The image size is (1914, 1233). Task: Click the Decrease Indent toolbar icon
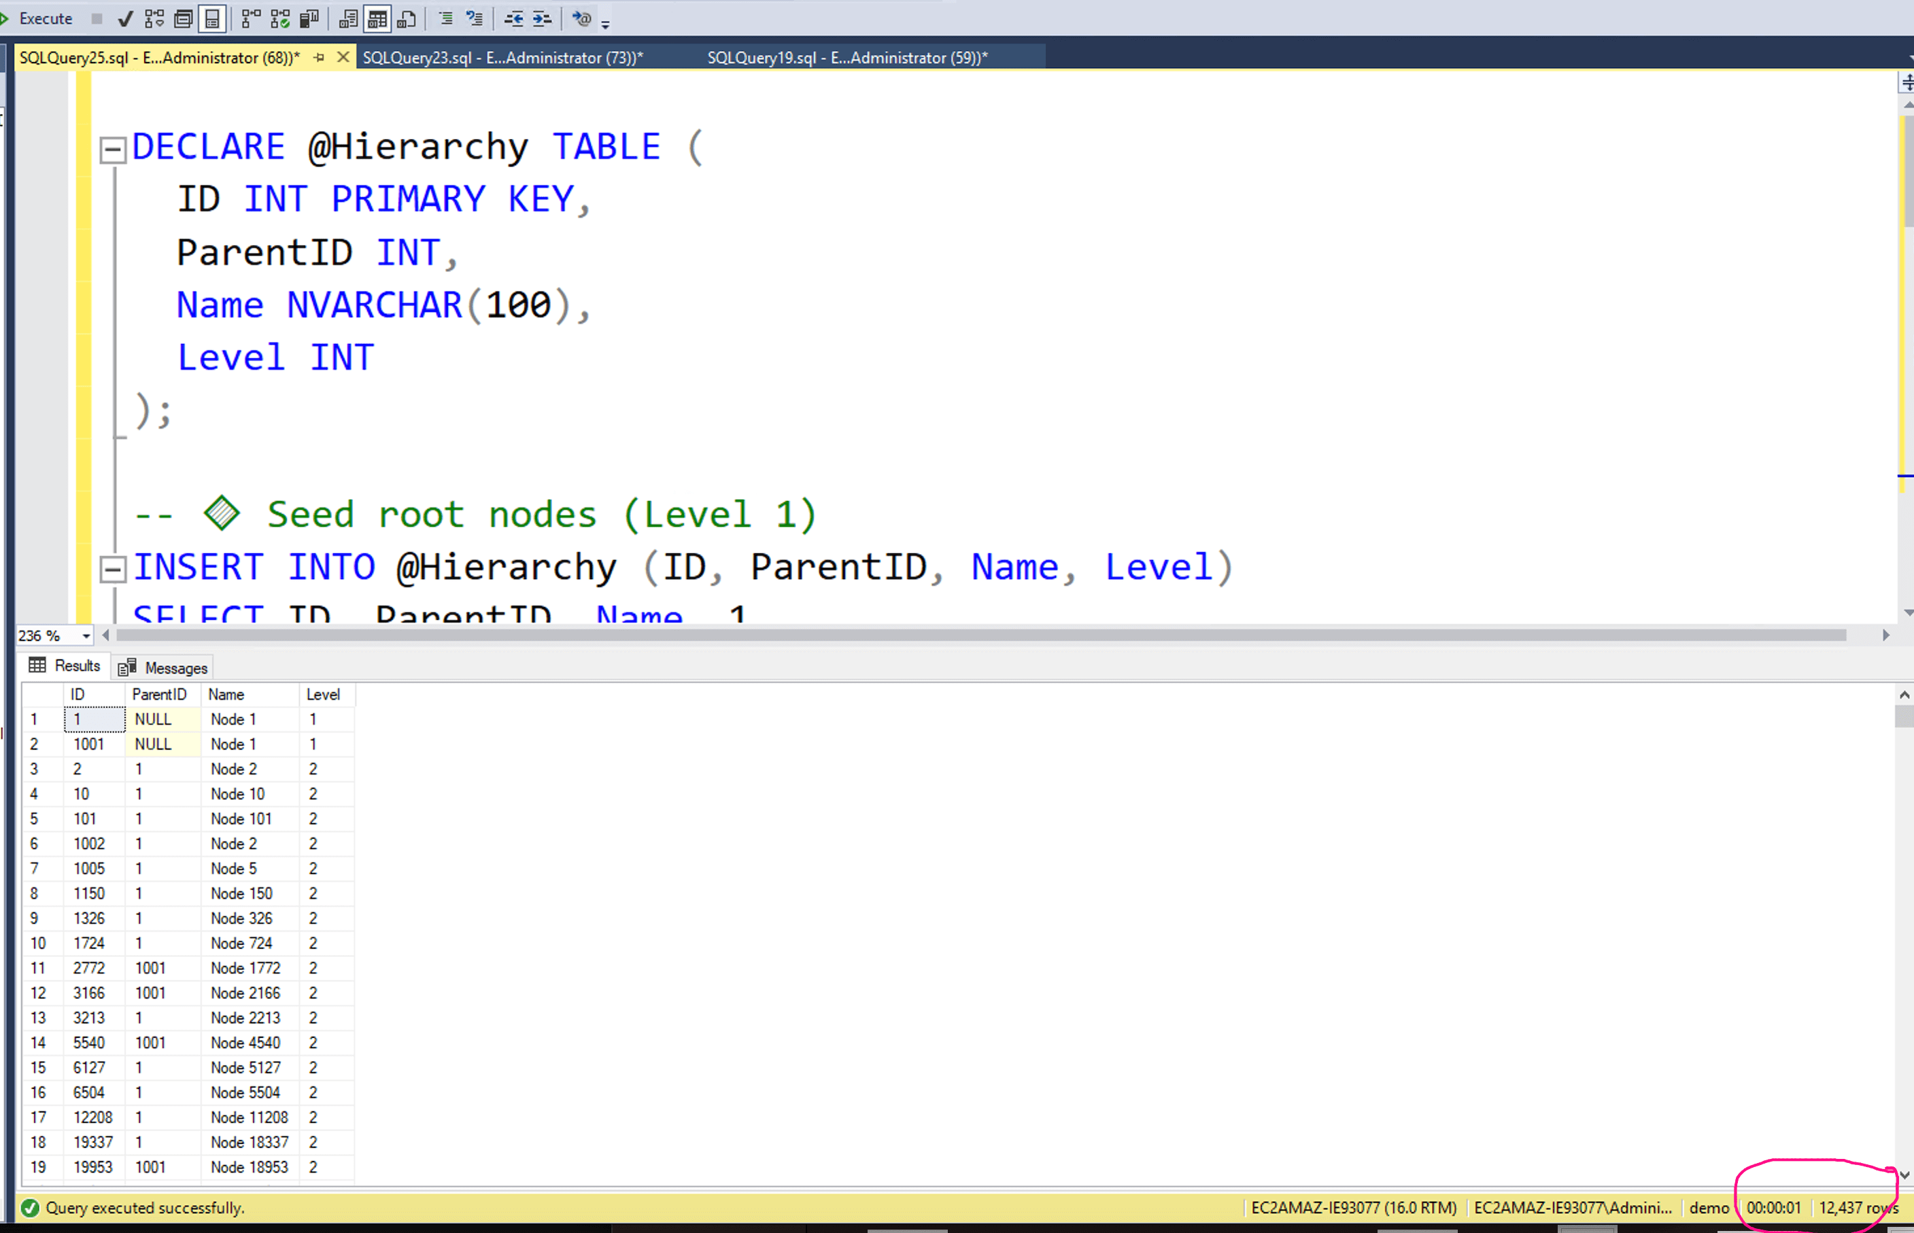point(513,18)
